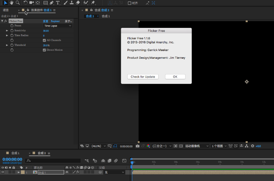
Task: Enable motion blur icon in timeline
Action: pyautogui.click(x=116, y=161)
